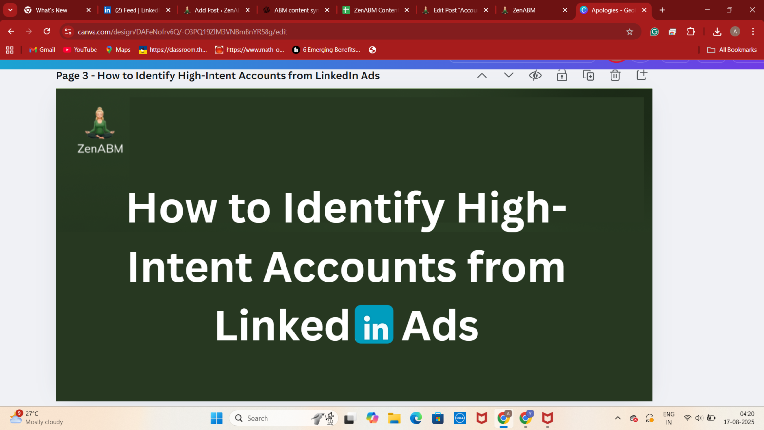Switch to the 'What's New' tab
This screenshot has height=430, width=764.
[x=57, y=10]
